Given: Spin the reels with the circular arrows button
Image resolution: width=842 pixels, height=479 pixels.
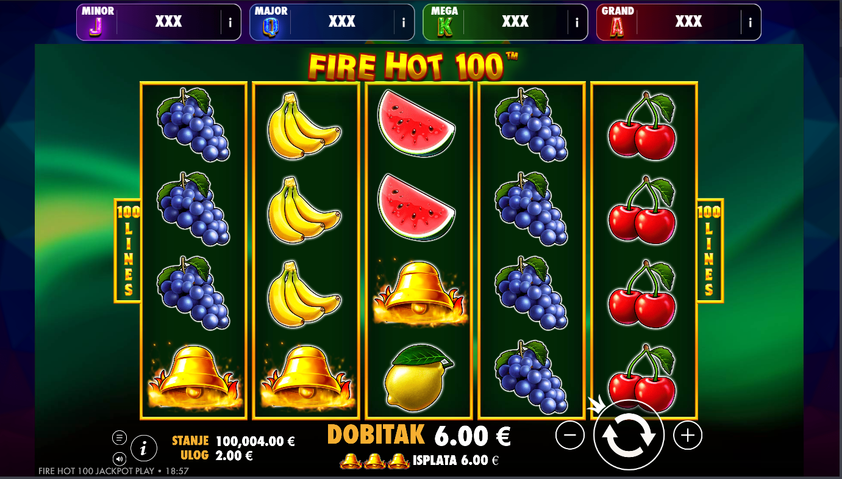Looking at the screenshot, I should pos(628,434).
